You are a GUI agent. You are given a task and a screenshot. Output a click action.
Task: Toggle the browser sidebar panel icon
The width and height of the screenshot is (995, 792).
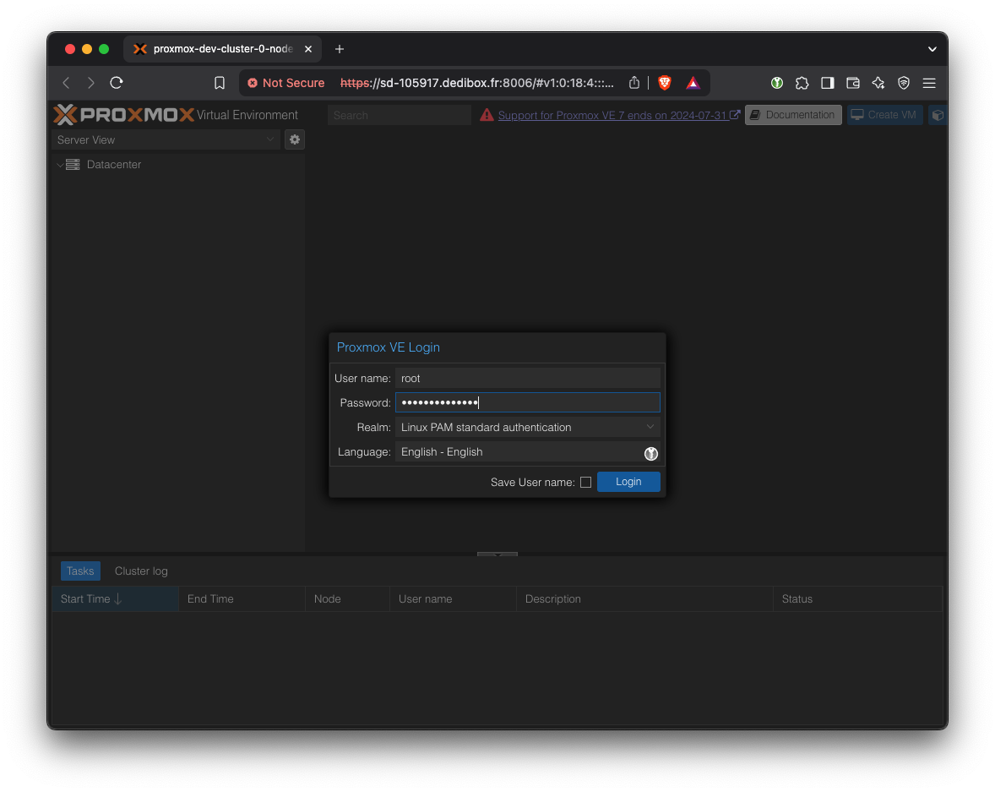[828, 83]
